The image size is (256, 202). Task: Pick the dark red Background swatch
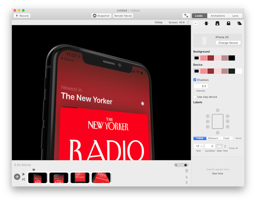click(211, 58)
